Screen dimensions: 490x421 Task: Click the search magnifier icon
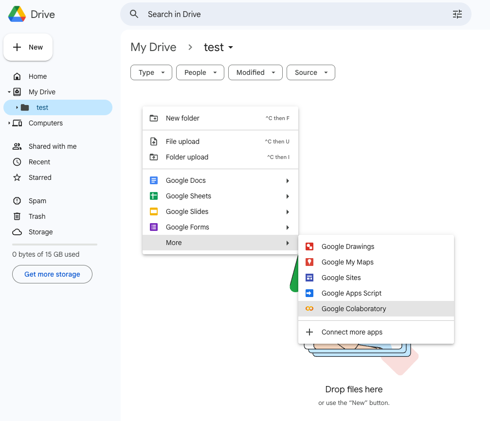point(134,14)
